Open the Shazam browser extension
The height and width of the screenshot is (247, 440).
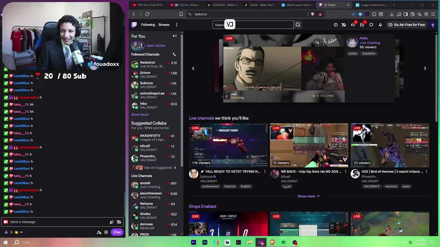click(x=360, y=14)
